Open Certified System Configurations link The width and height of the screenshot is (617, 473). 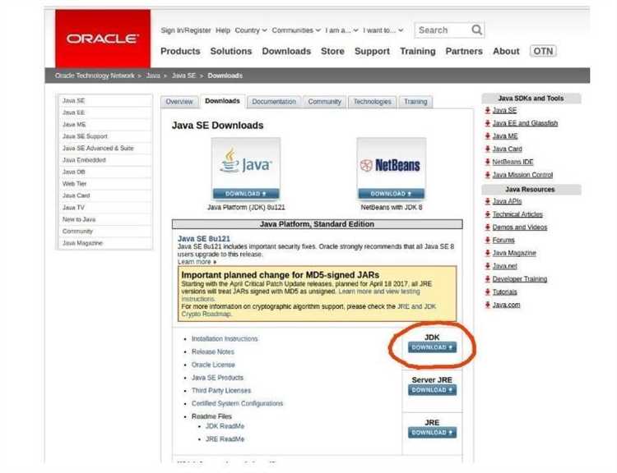click(x=237, y=403)
